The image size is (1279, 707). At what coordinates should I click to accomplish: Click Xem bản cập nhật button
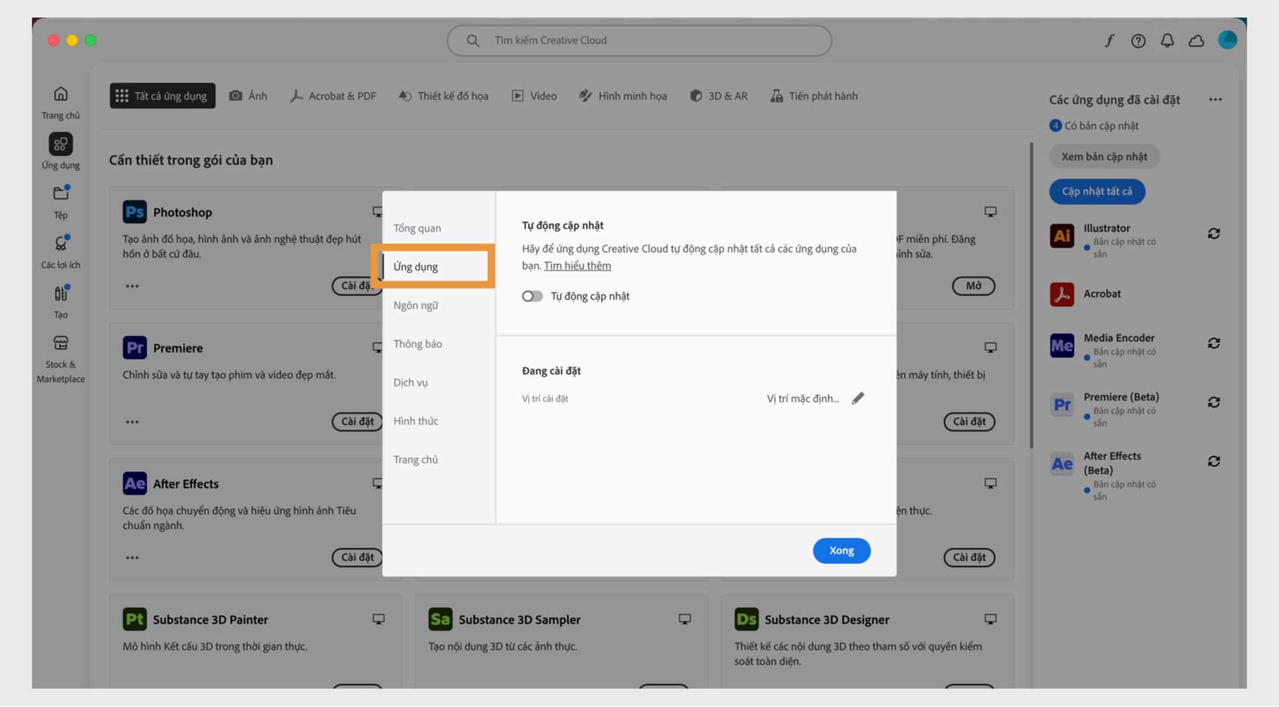[x=1104, y=157]
